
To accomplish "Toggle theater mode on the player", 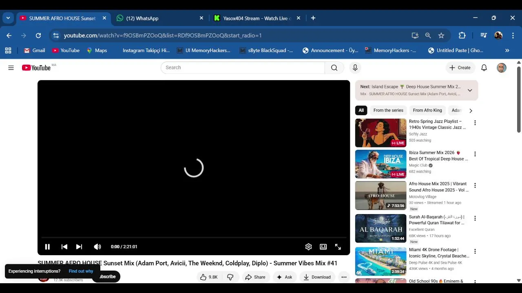I will point(323,247).
